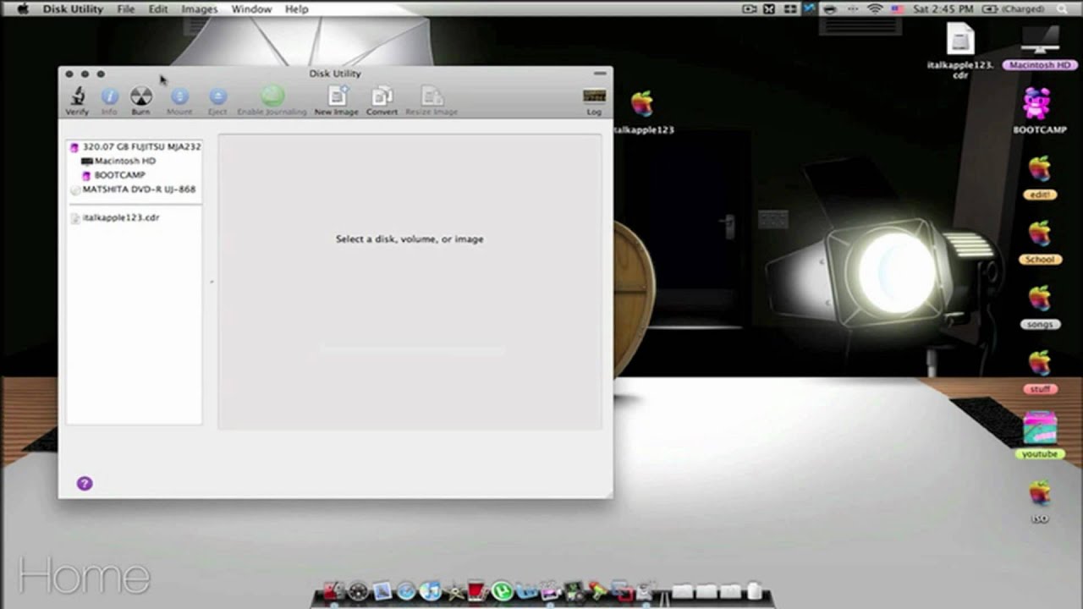Click the Twitter bird menu bar icon
Viewport: 1083px width, 609px height.
coord(809,8)
